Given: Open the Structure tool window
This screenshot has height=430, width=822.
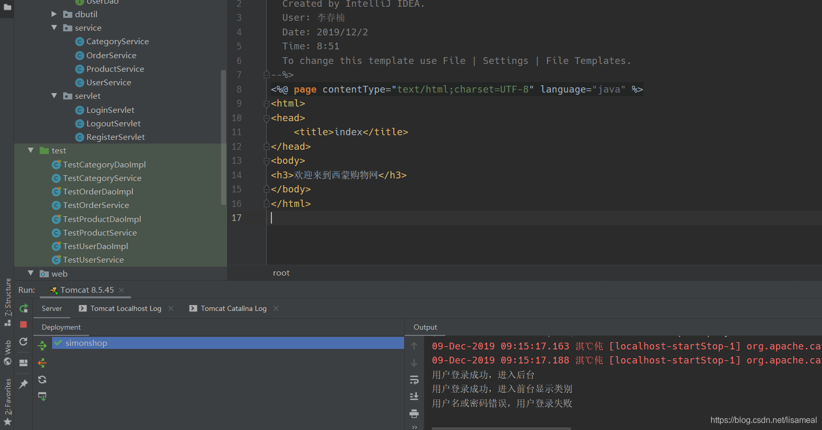Looking at the screenshot, I should coord(7,302).
